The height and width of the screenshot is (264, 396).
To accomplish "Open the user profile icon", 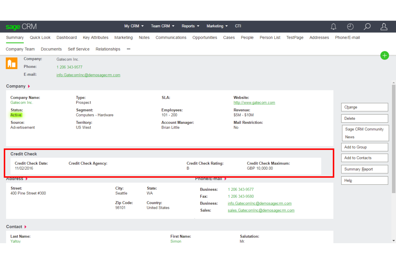I will click(x=384, y=26).
